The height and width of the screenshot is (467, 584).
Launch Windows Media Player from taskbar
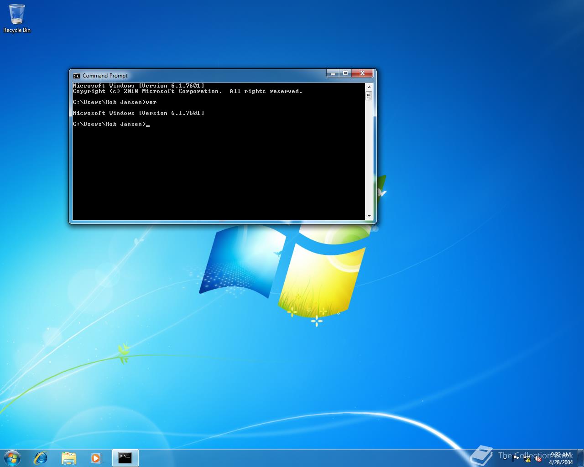(x=96, y=457)
